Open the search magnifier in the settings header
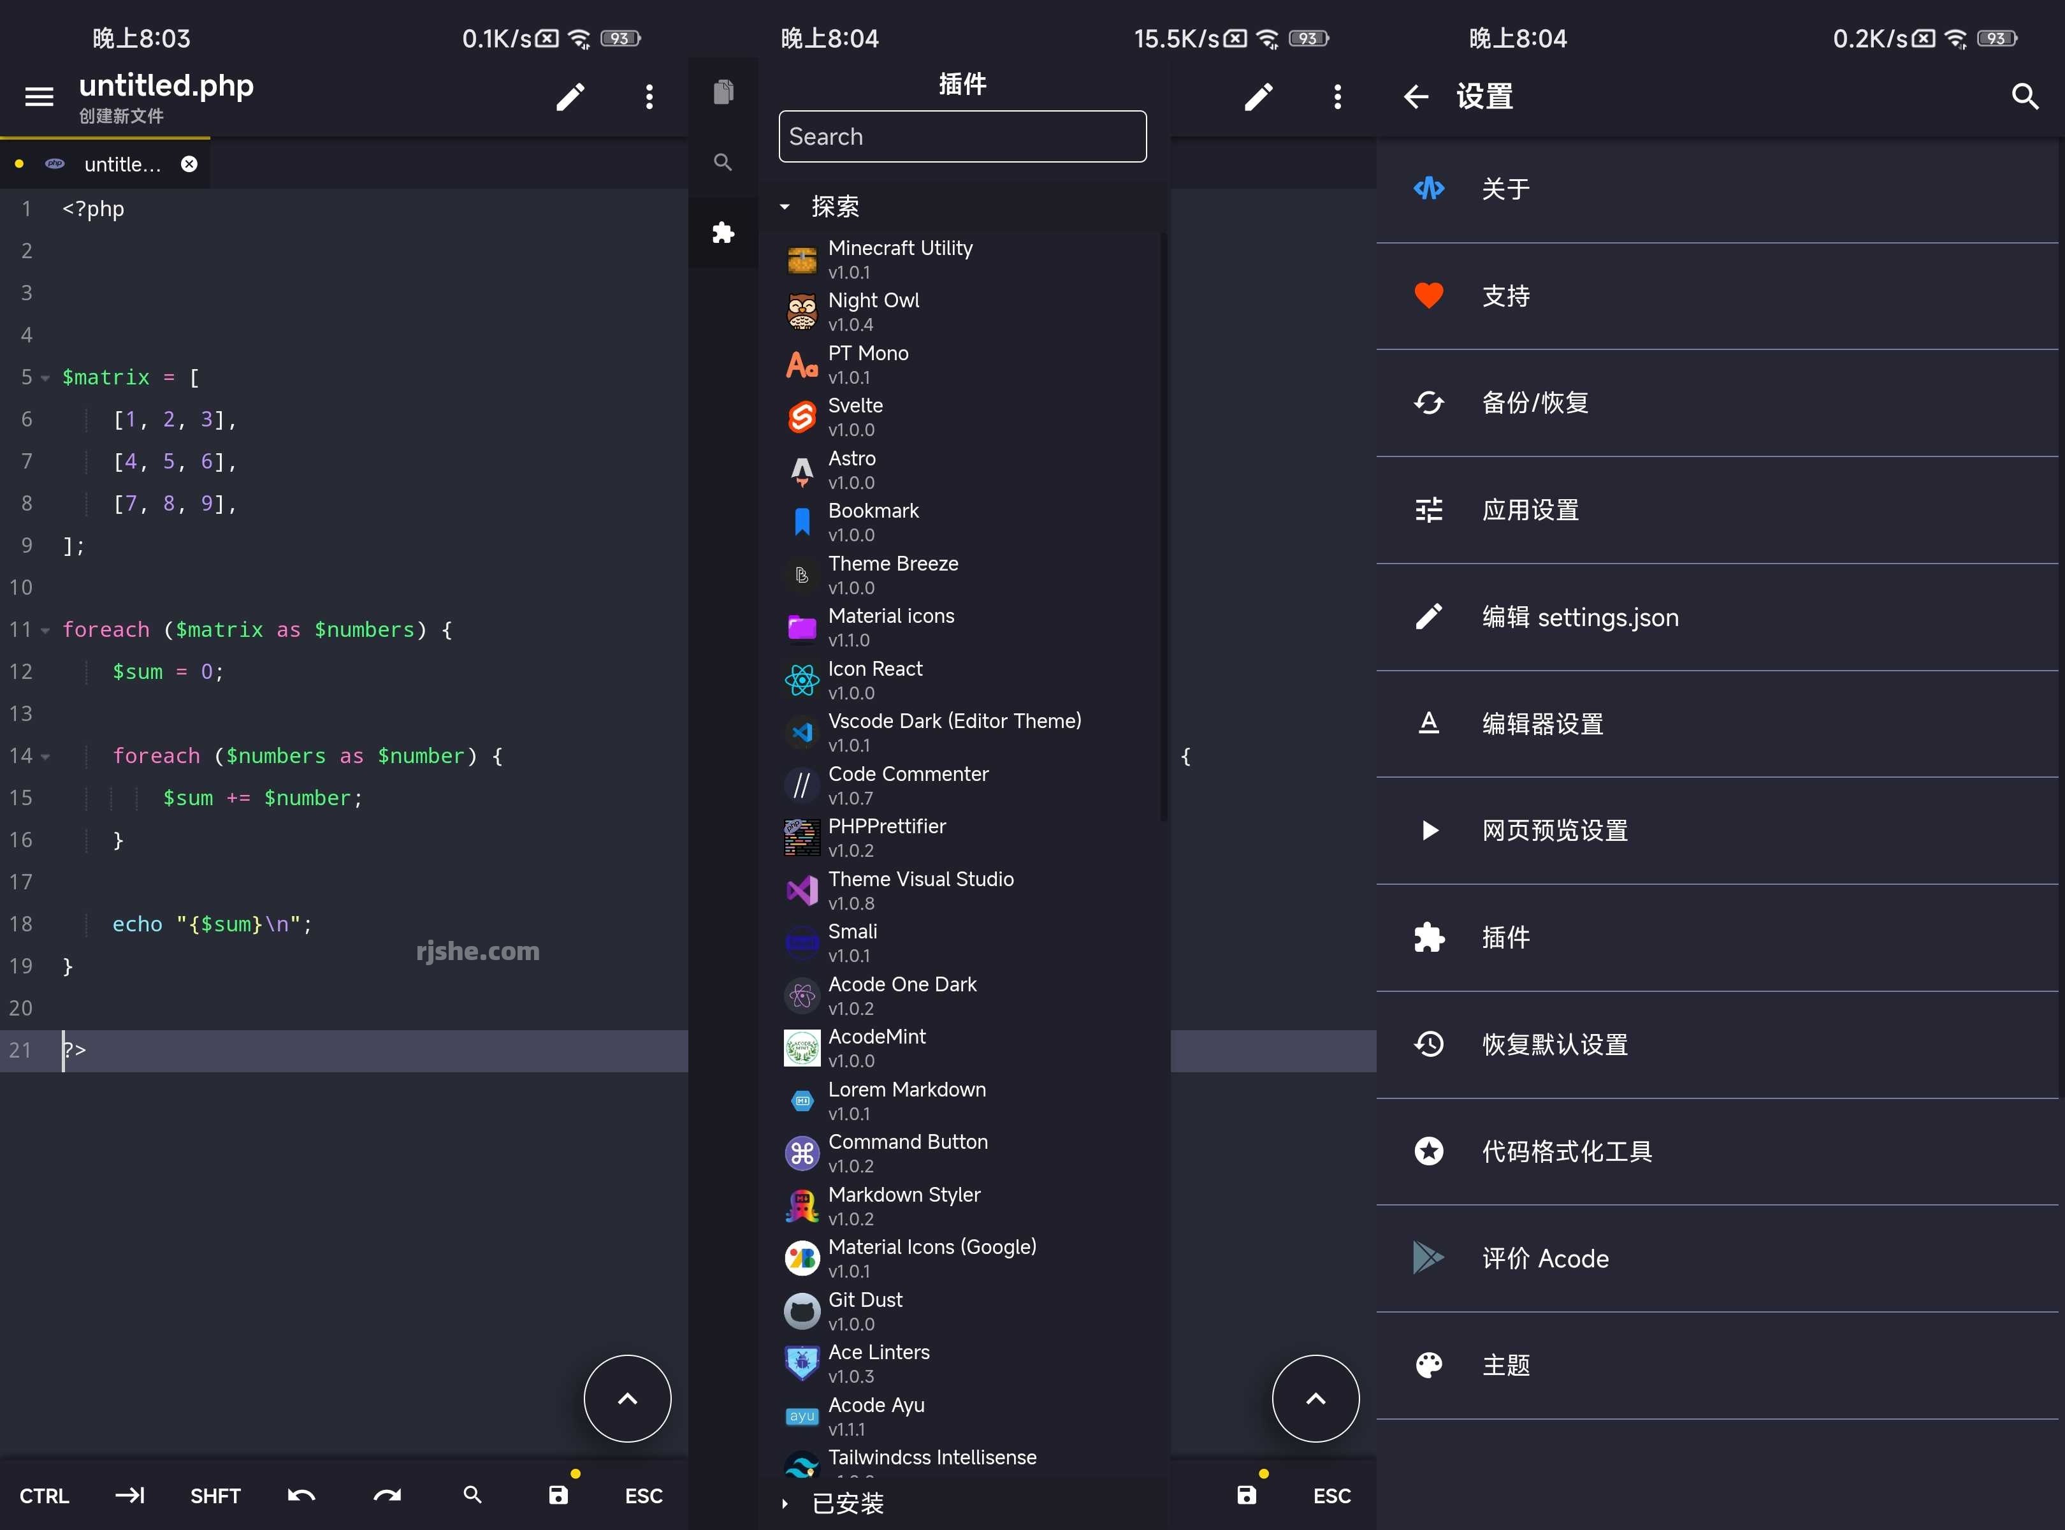2065x1530 pixels. 2025,96
